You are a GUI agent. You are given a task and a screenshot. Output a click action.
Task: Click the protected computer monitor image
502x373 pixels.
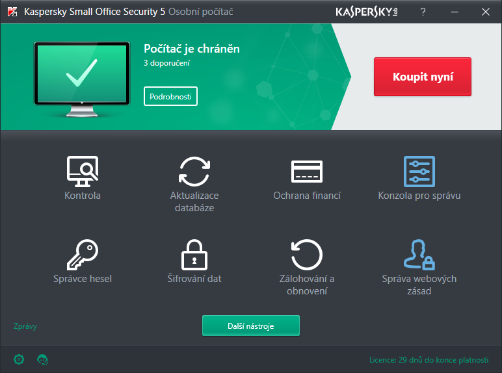coord(82,79)
